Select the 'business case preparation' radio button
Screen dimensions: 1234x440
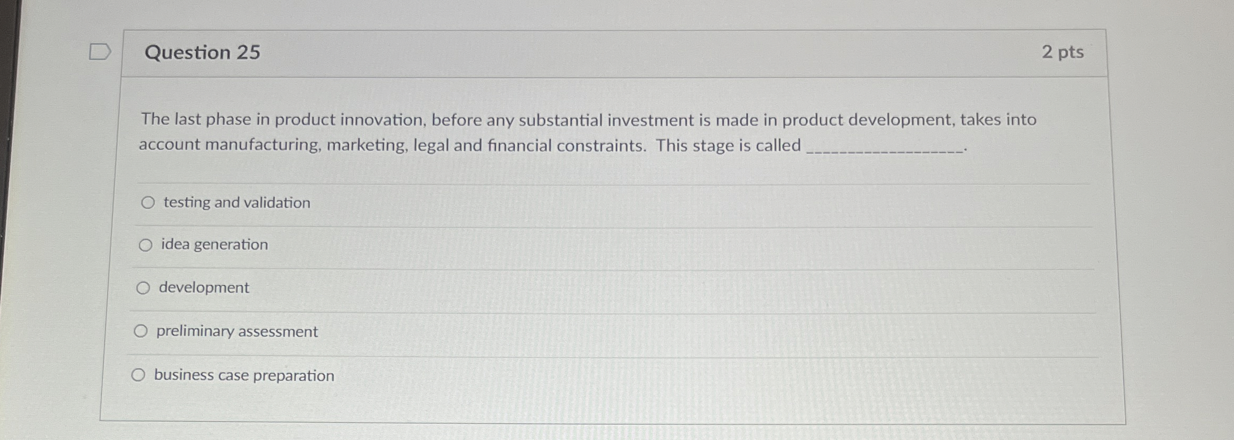coord(138,375)
